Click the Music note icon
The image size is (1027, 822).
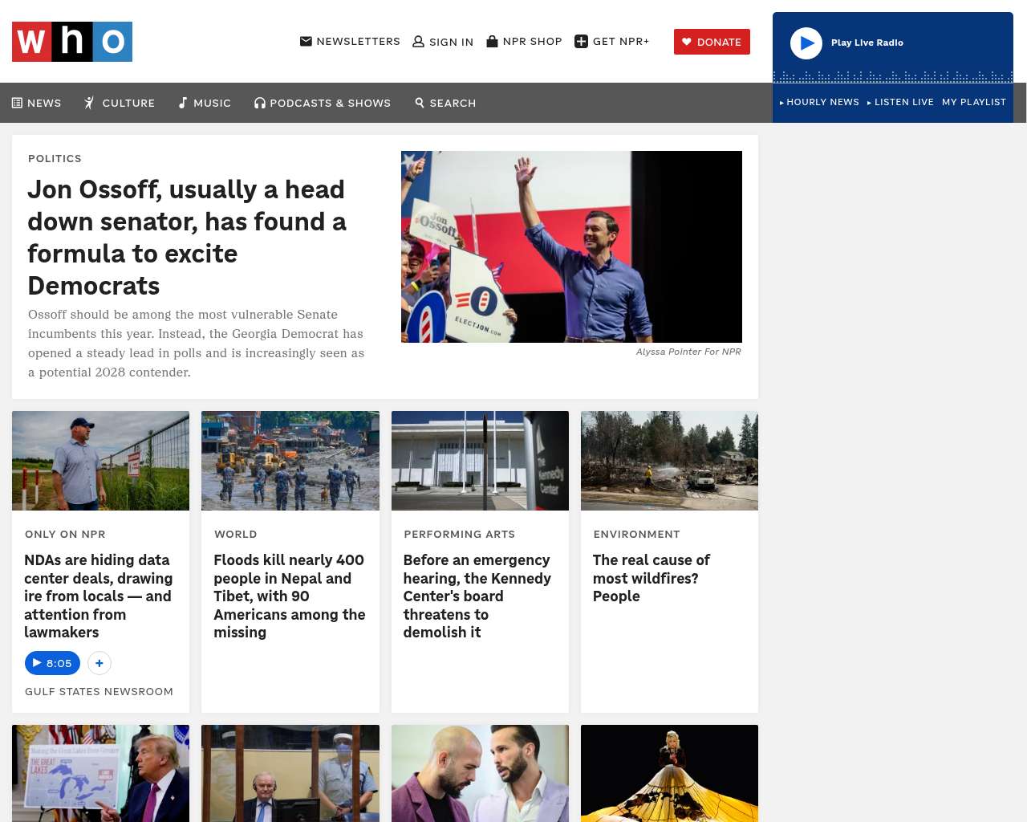click(x=183, y=103)
